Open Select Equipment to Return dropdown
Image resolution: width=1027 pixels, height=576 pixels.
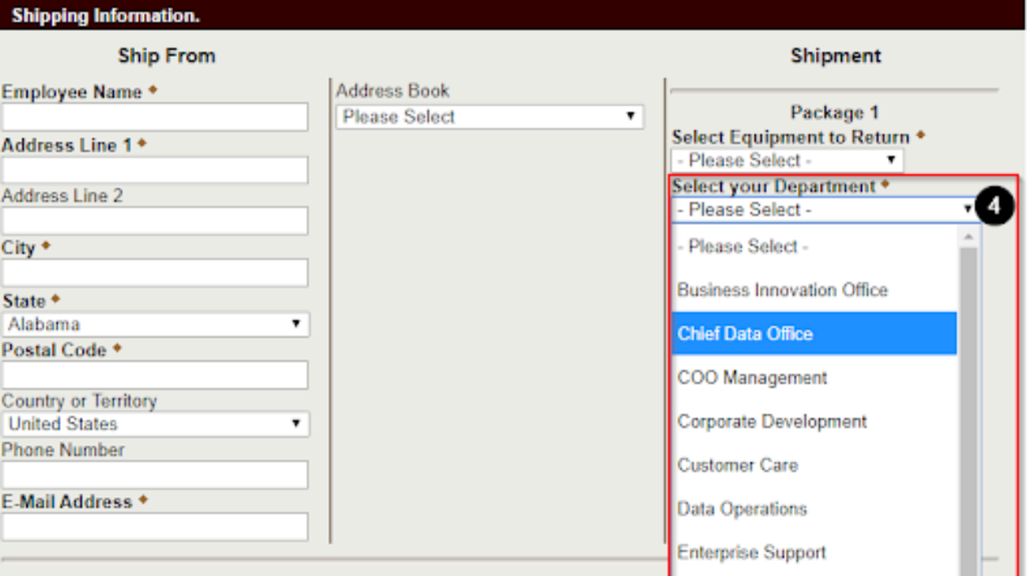point(786,161)
